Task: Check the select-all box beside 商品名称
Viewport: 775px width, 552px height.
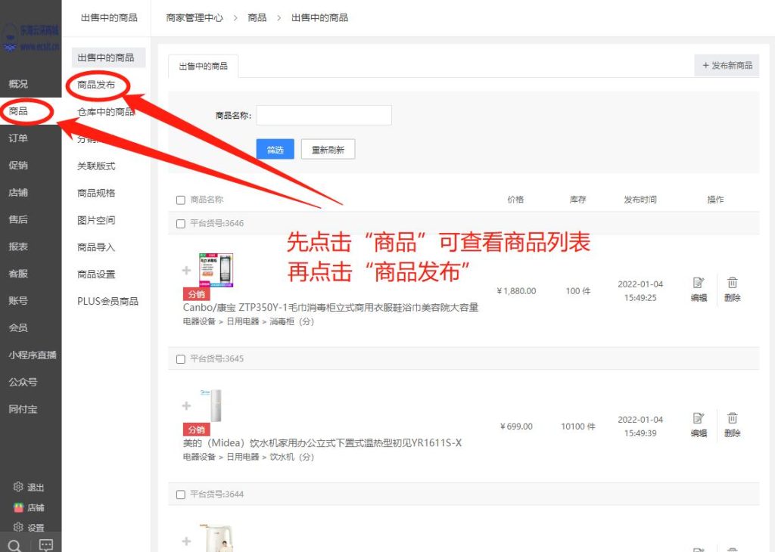Action: pos(180,199)
